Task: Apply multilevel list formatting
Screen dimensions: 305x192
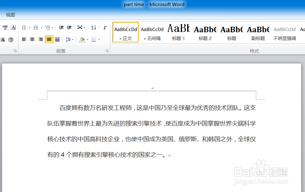Action: (x=48, y=28)
